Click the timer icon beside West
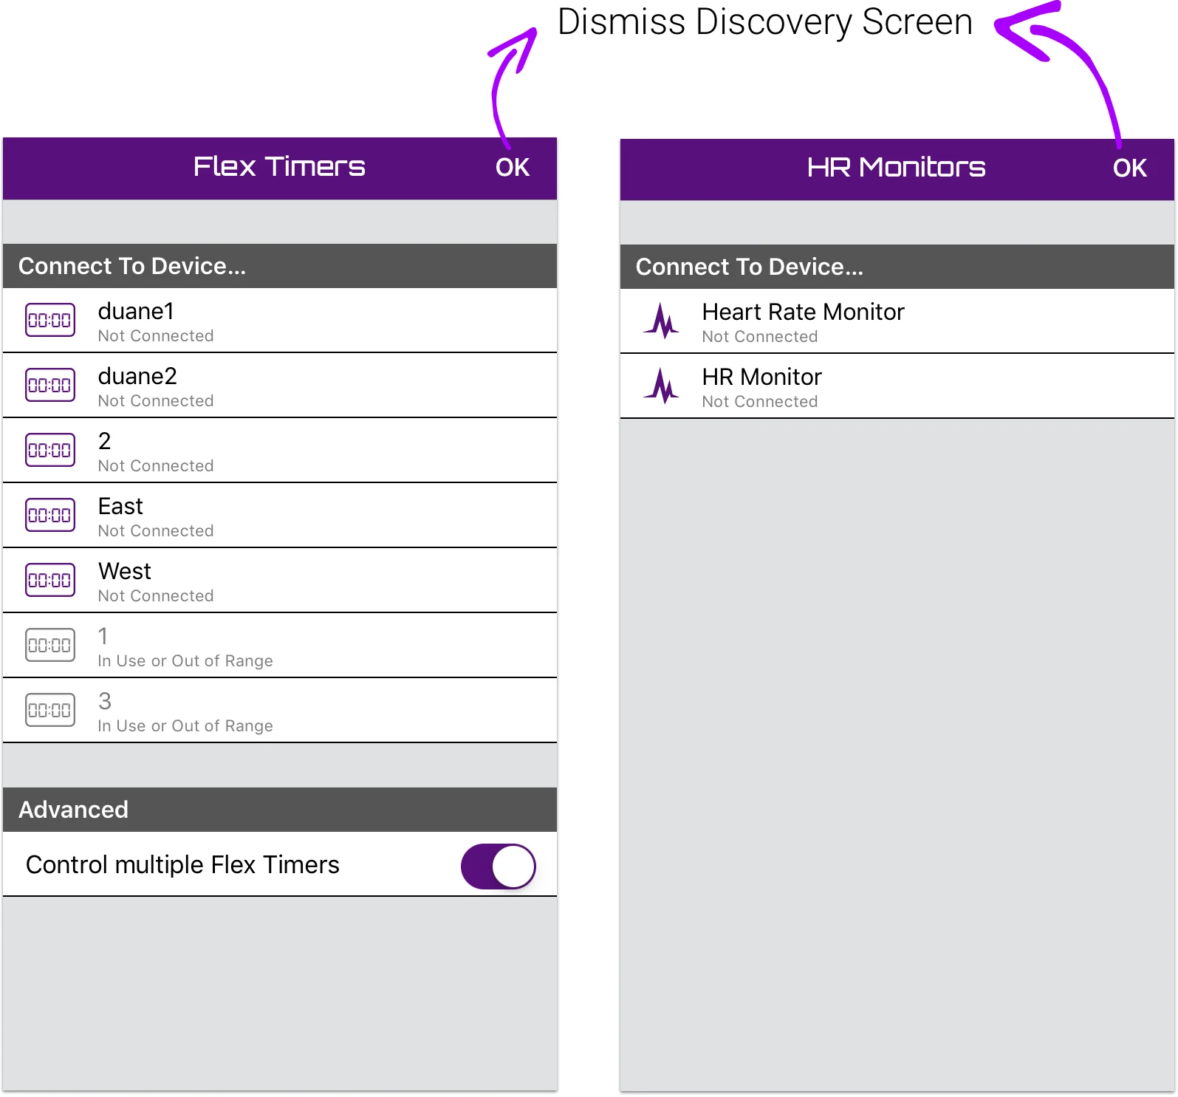 (x=50, y=580)
